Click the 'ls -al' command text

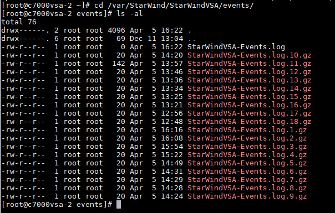129,14
